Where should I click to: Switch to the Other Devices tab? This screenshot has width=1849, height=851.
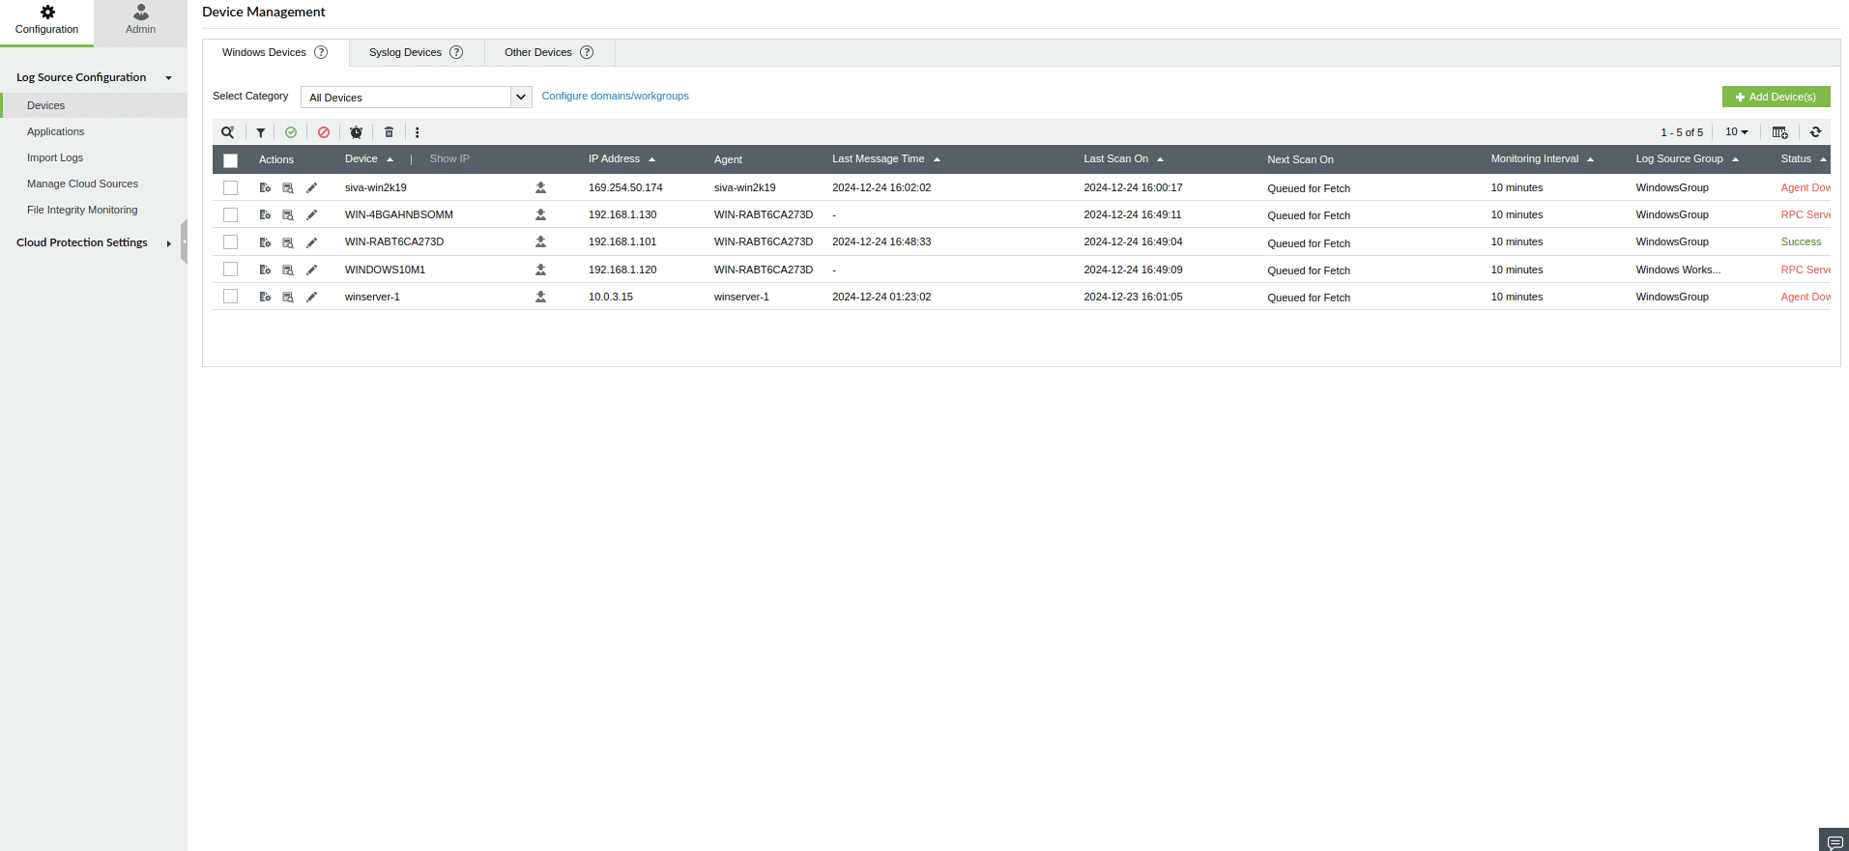pos(549,52)
